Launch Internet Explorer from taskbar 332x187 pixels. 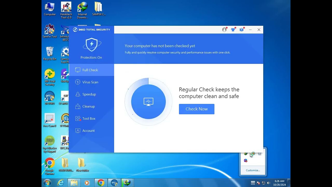(x=61, y=183)
